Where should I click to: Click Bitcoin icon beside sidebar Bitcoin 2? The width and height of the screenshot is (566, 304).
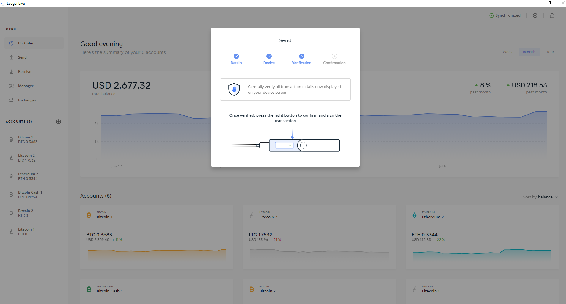(x=11, y=213)
